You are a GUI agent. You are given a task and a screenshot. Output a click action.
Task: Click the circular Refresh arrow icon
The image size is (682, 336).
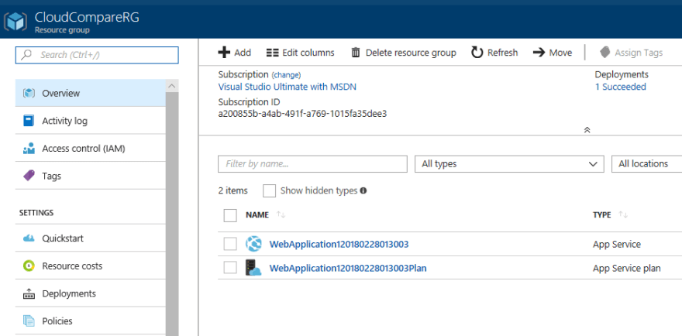(x=477, y=53)
